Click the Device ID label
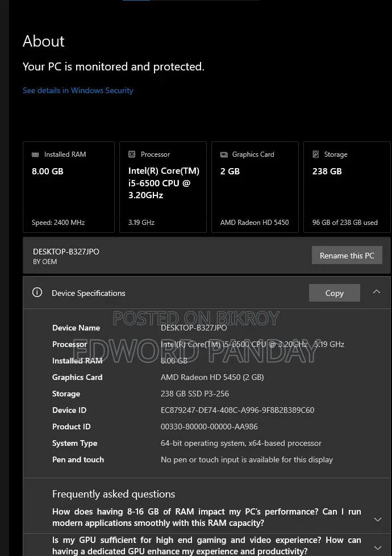This screenshot has height=556, width=392. (x=69, y=410)
